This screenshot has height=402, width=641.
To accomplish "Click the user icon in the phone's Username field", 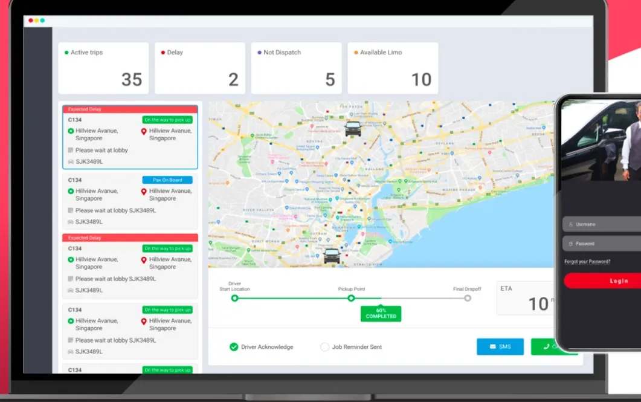I will 571,224.
